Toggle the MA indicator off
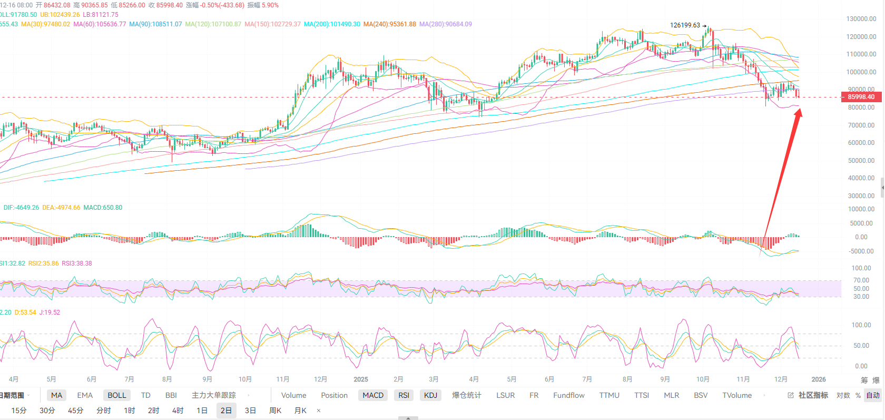This screenshot has width=885, height=420. 56,395
